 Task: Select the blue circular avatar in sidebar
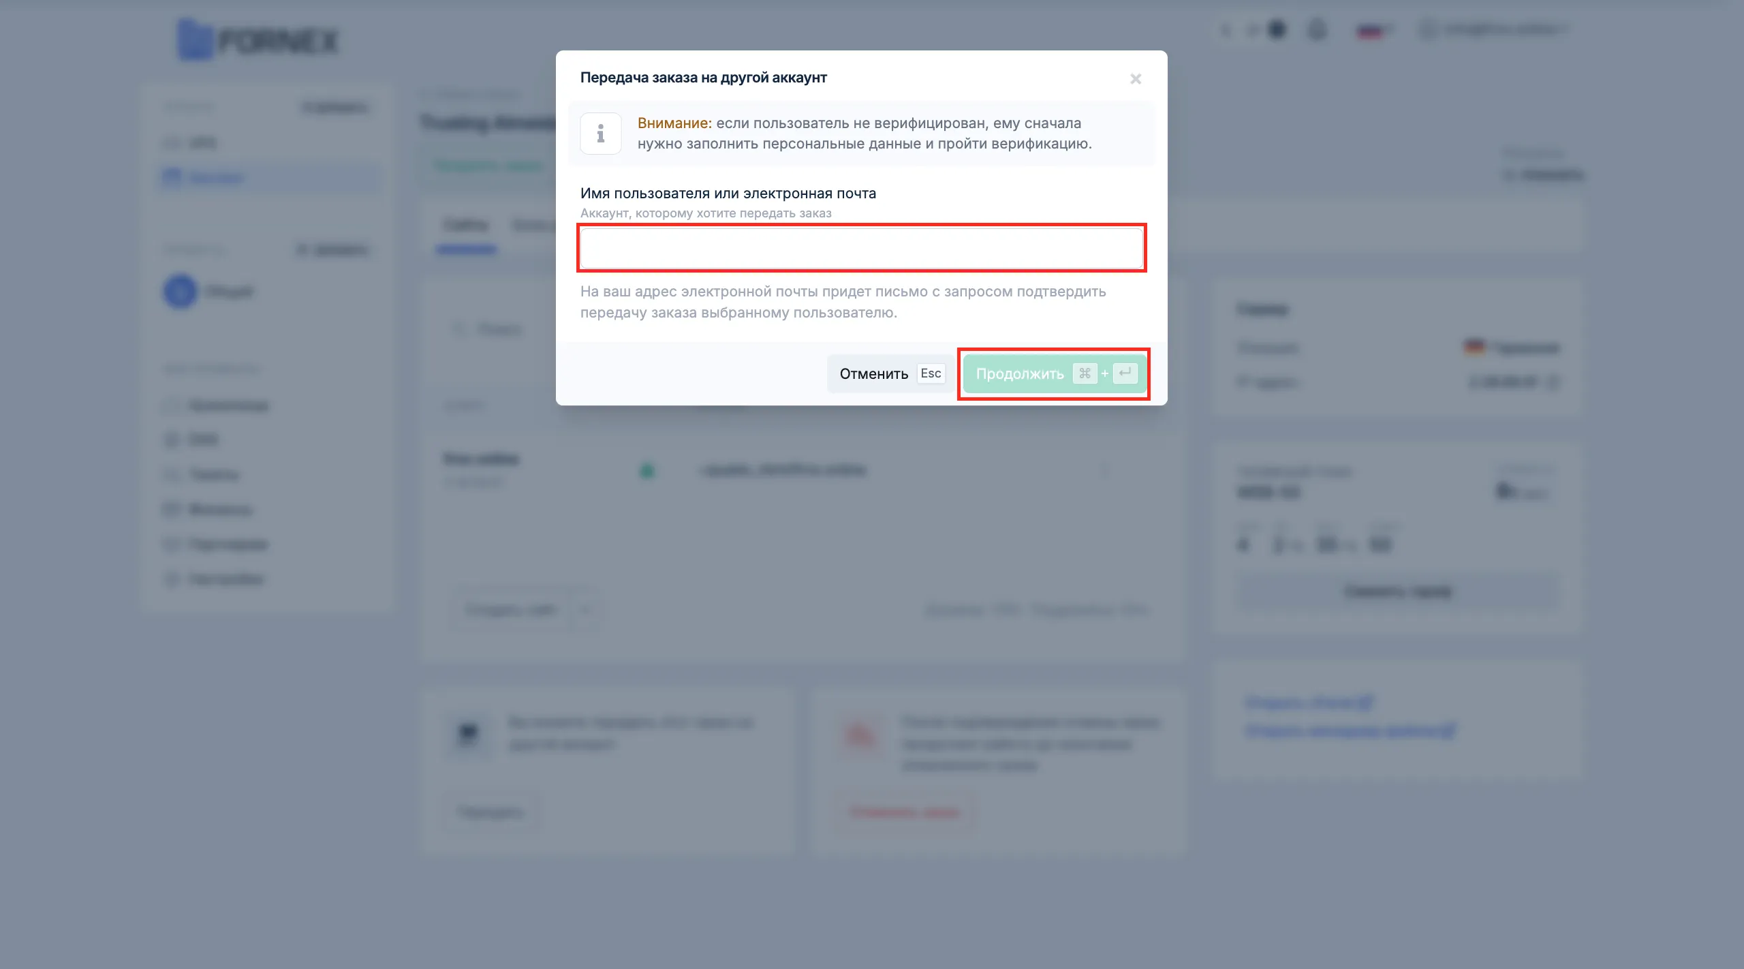(x=180, y=292)
